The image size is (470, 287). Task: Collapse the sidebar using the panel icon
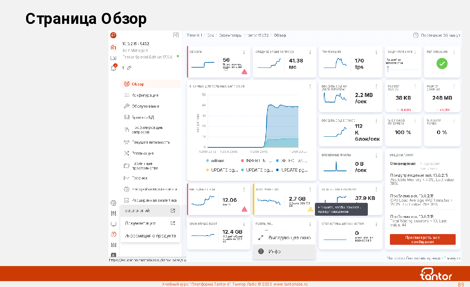(176, 35)
